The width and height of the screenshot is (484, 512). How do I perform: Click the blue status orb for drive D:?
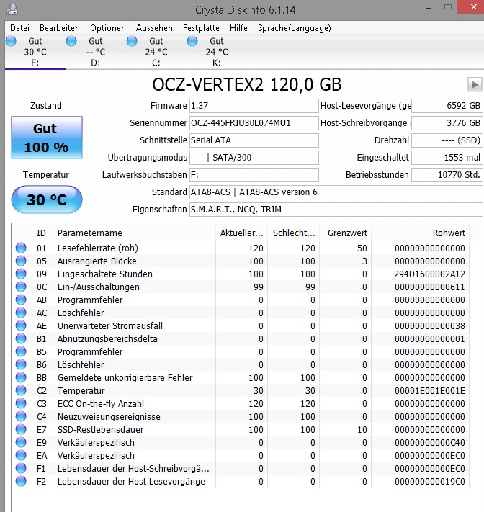71,42
